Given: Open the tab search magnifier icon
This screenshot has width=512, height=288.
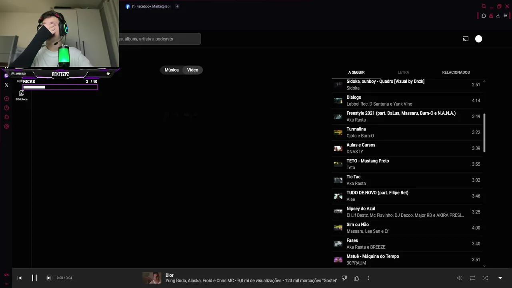Looking at the screenshot, I should point(484,6).
